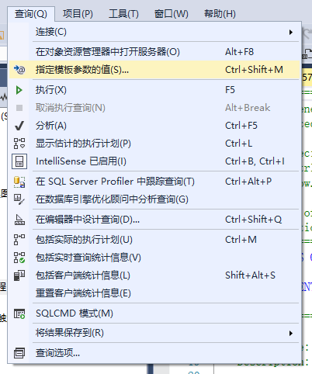This screenshot has height=374, width=312.
Task: Open the 项目(P) menu
Action: 78,14
